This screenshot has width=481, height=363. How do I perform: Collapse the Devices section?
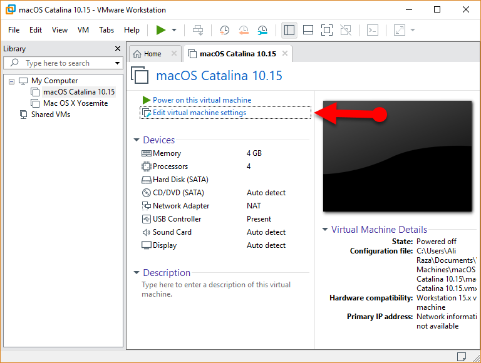[137, 141]
